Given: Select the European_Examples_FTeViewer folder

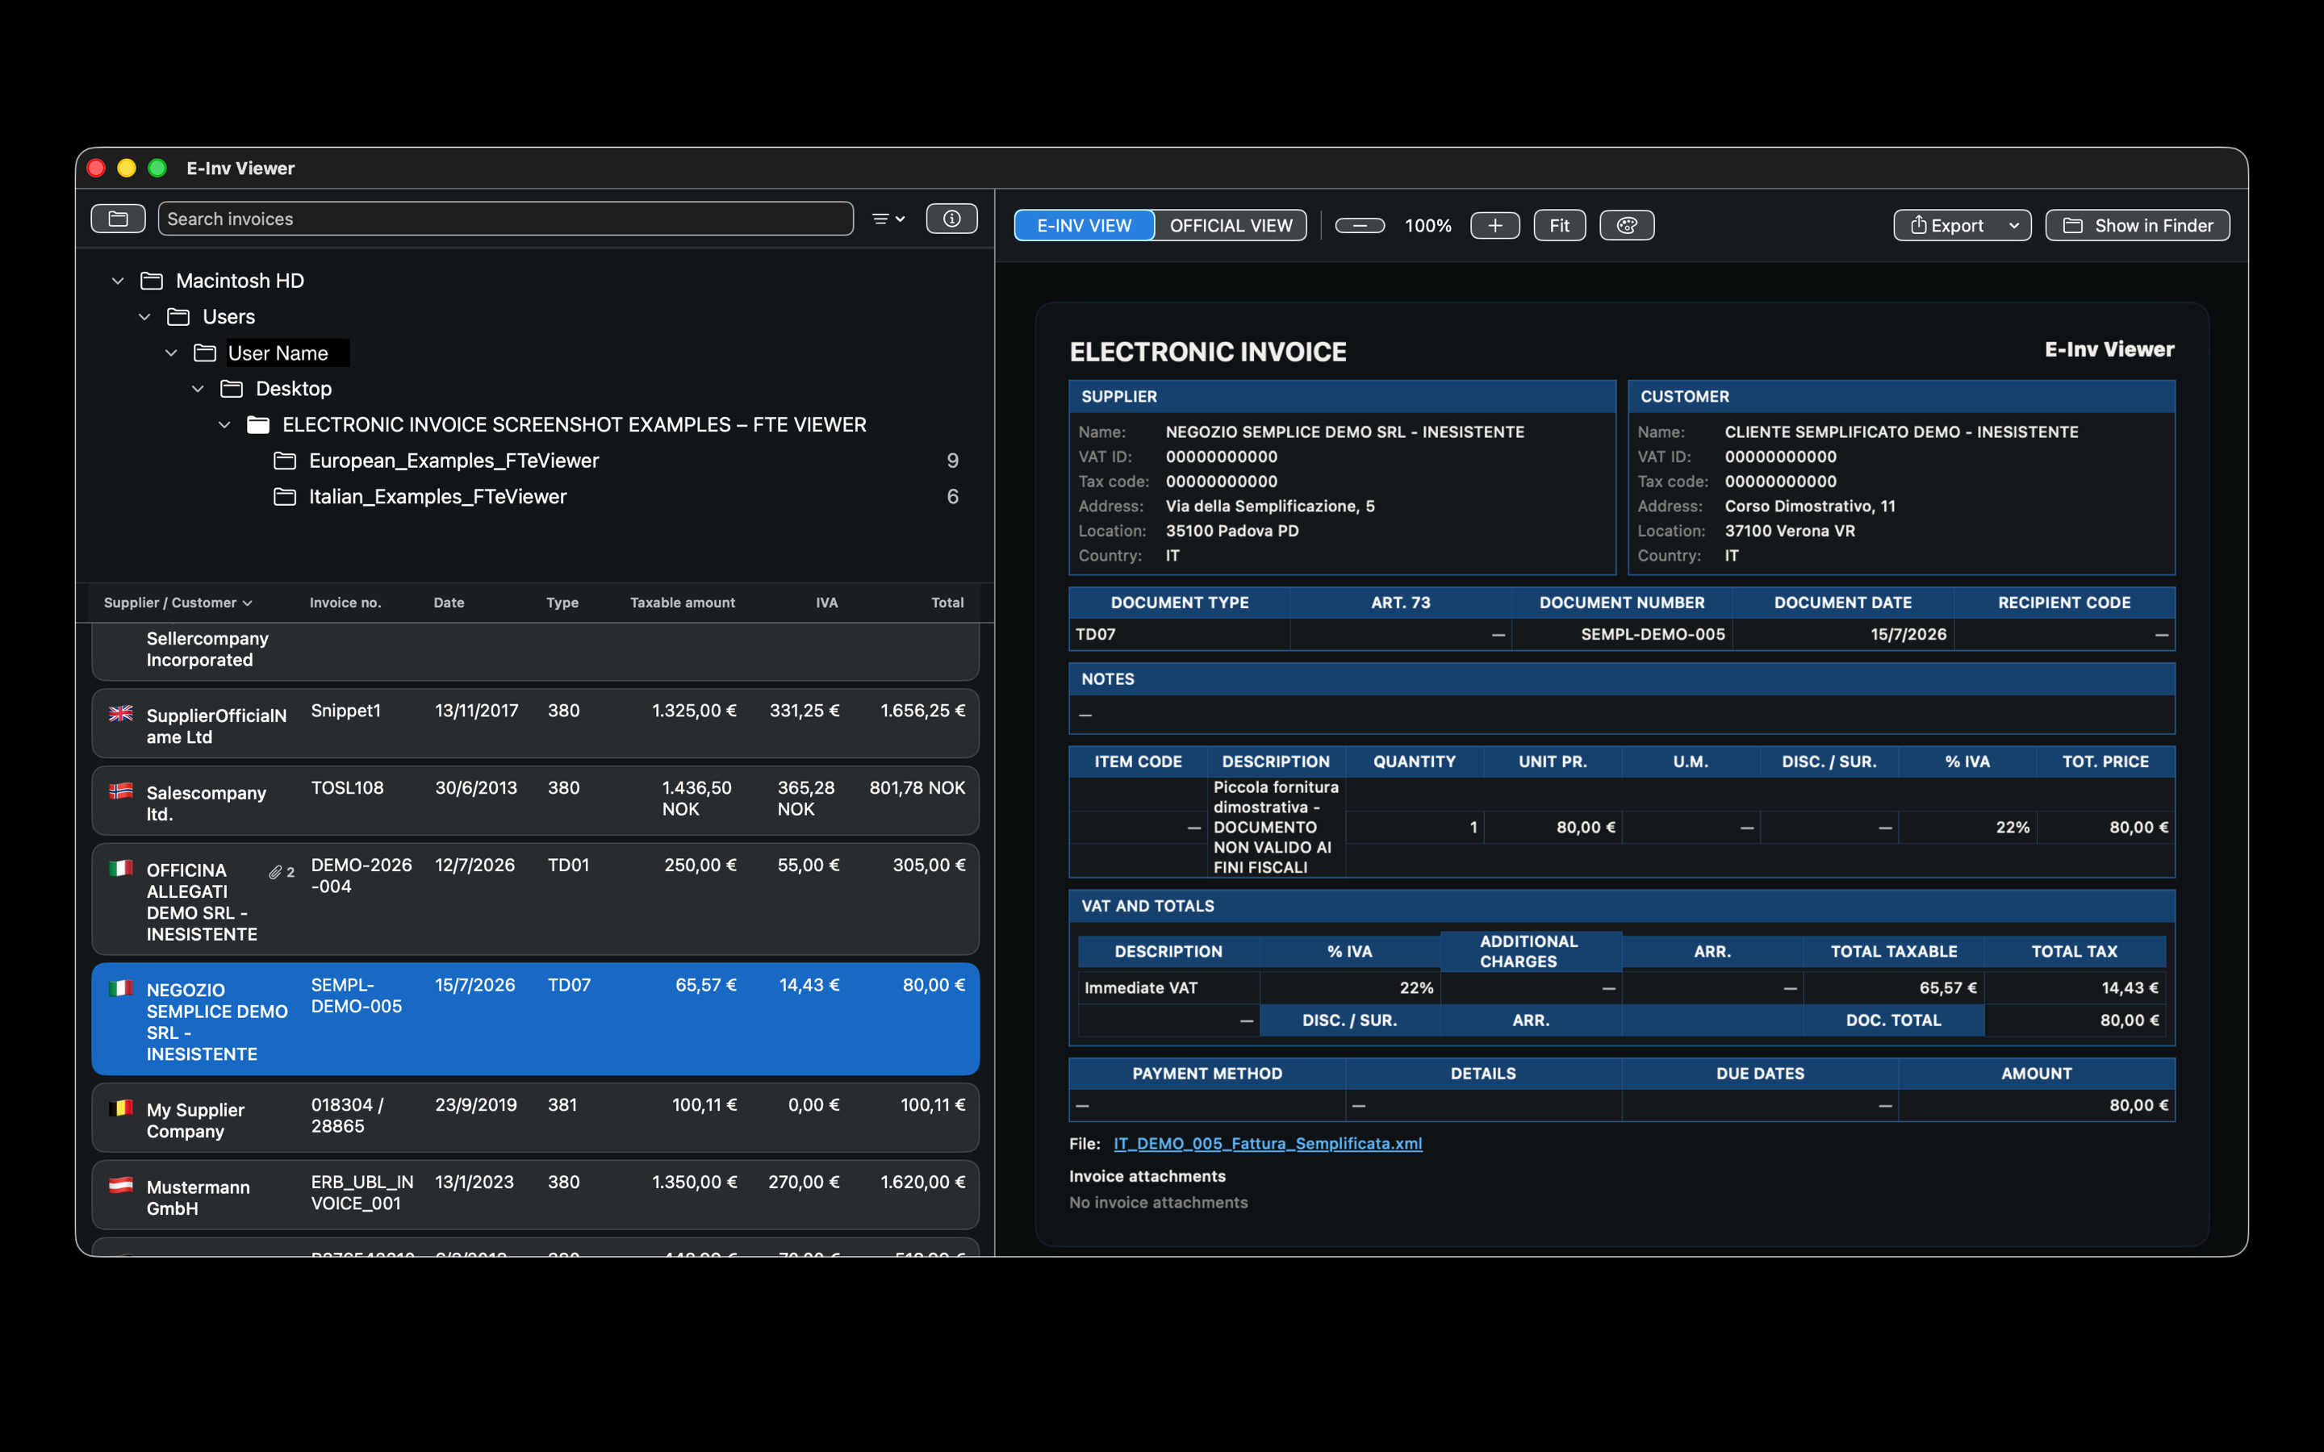Looking at the screenshot, I should coord(454,461).
